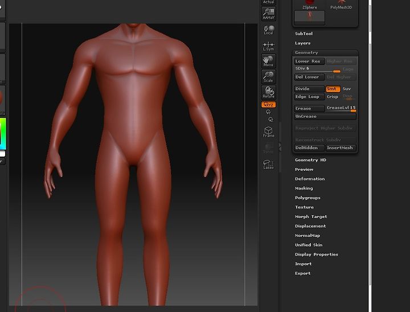Select the Rotate canvas icon
Screen dimensions: 410x312
point(268,92)
